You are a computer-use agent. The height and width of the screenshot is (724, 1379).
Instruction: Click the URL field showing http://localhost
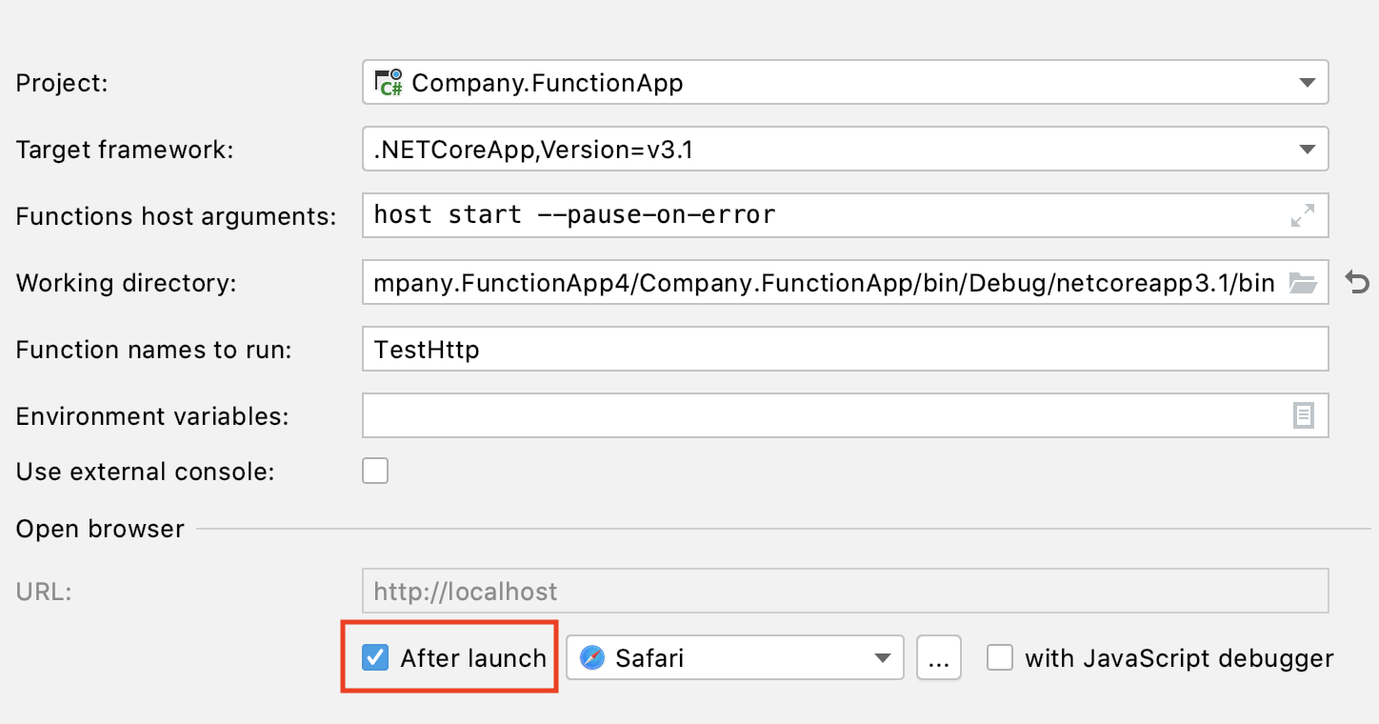pos(844,592)
